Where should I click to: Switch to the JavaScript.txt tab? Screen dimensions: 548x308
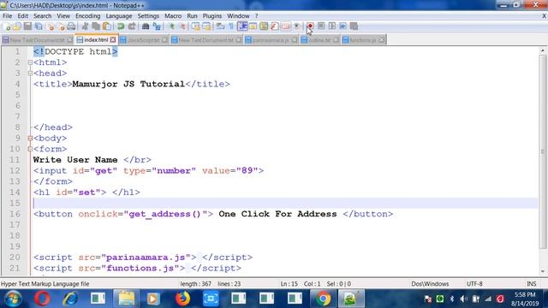click(x=143, y=40)
